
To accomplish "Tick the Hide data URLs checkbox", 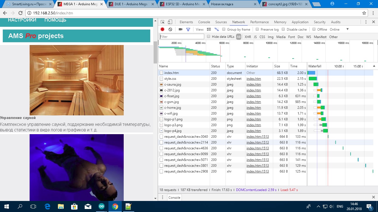I will [209, 37].
